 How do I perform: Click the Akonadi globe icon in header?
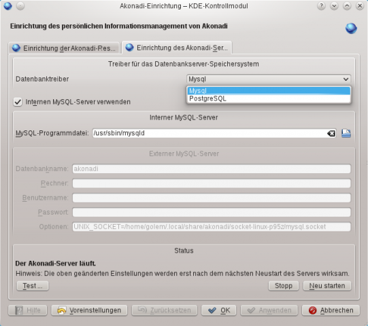[x=351, y=29]
